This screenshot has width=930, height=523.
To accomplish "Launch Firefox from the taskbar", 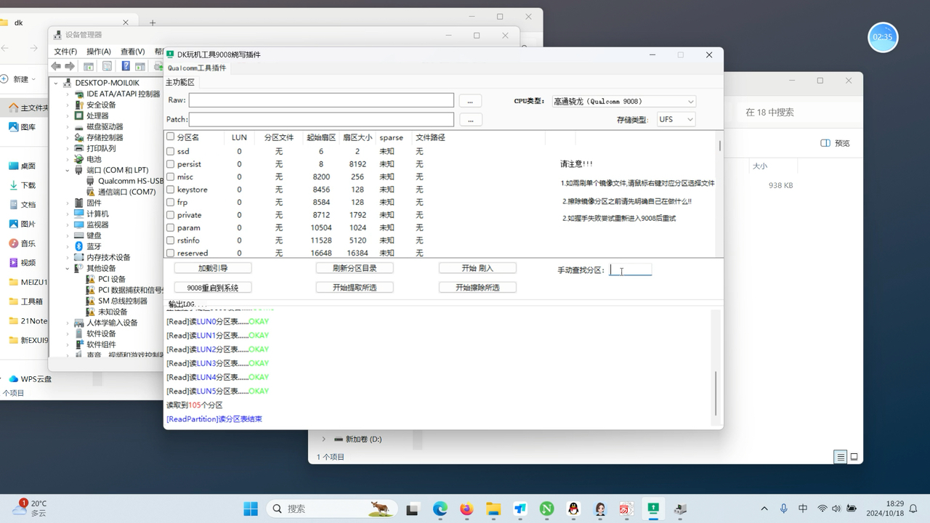I will [x=466, y=508].
